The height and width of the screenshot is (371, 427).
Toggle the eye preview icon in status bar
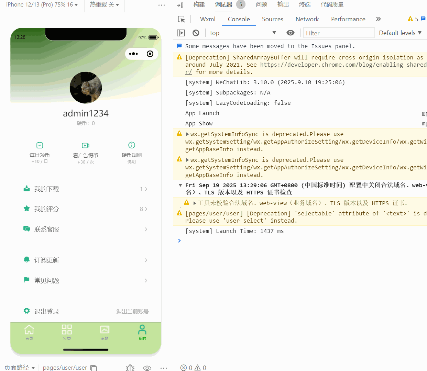click(147, 368)
